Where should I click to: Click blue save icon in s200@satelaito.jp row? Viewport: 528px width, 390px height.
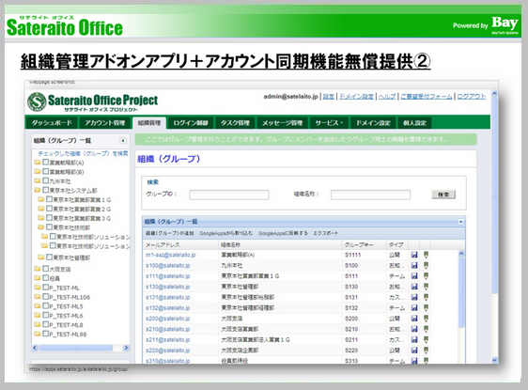click(414, 319)
